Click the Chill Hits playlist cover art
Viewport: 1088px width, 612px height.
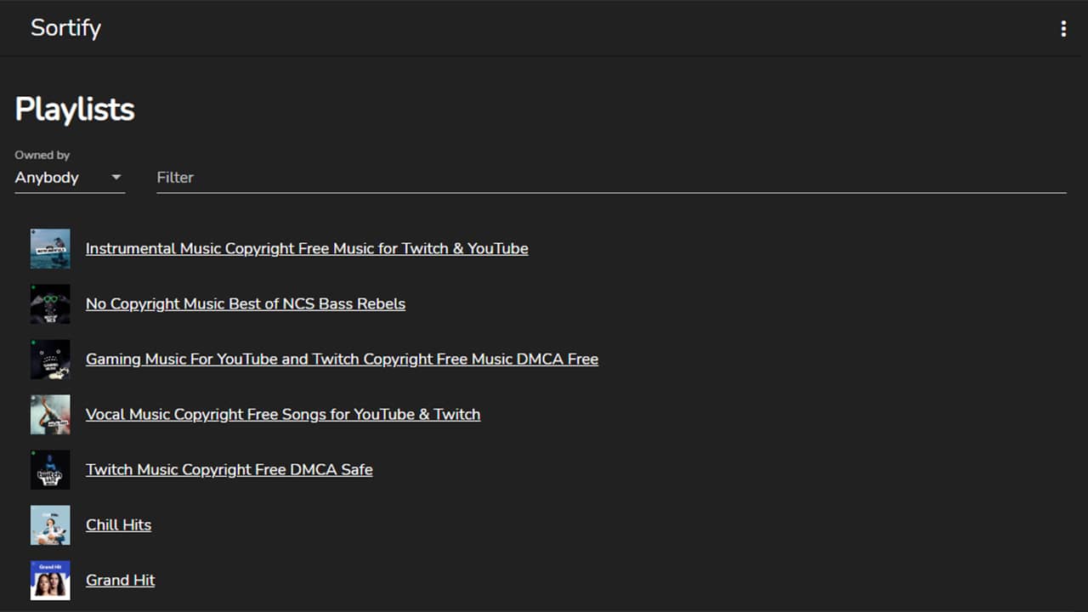[50, 524]
